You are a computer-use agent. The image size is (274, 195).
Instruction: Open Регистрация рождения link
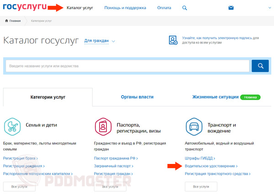(24, 166)
